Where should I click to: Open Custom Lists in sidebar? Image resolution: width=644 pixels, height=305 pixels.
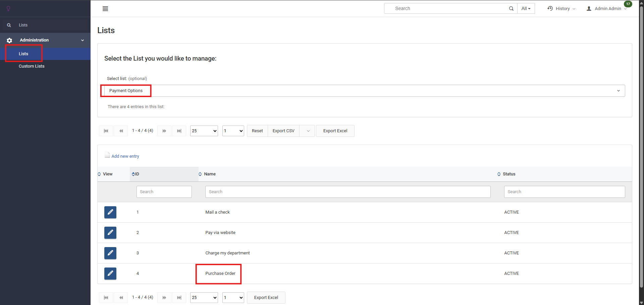[32, 66]
